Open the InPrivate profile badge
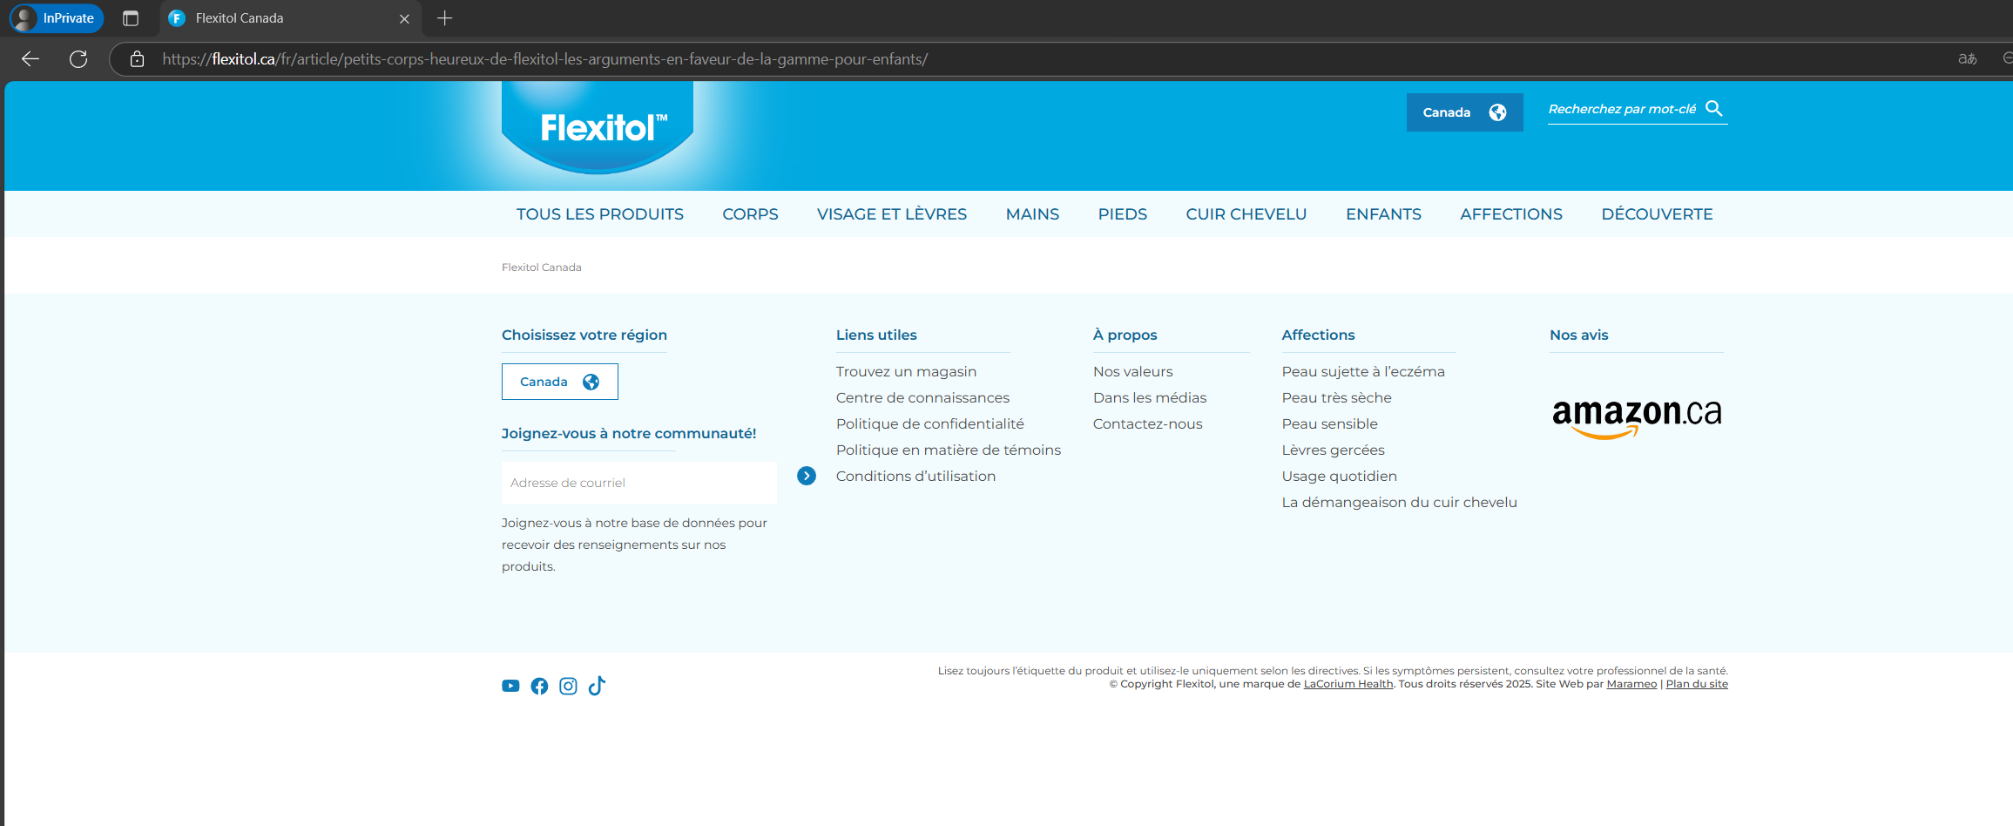The height and width of the screenshot is (826, 2013). coord(57,17)
